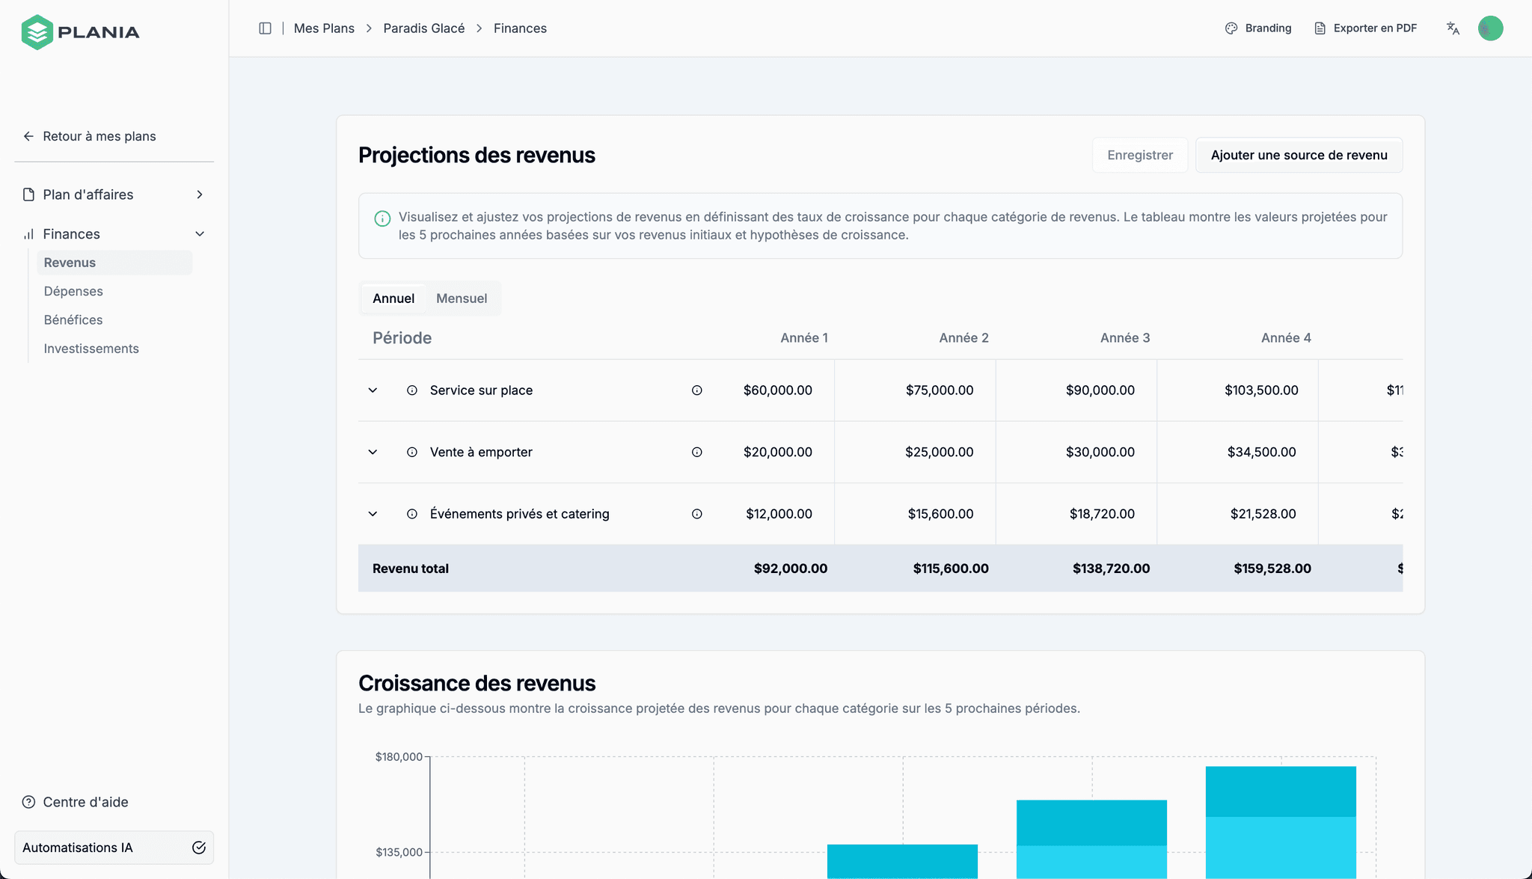This screenshot has height=879, width=1532.
Task: Open the language translation icon
Action: 1452,28
